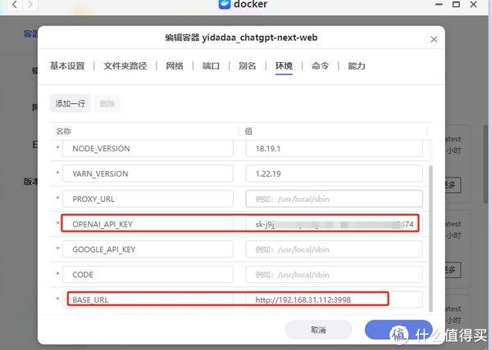Click the PROXY_URL name field
This screenshot has width=492, height=350.
point(148,199)
